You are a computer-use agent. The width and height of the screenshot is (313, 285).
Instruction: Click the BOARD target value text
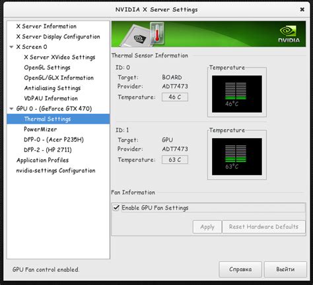(172, 77)
